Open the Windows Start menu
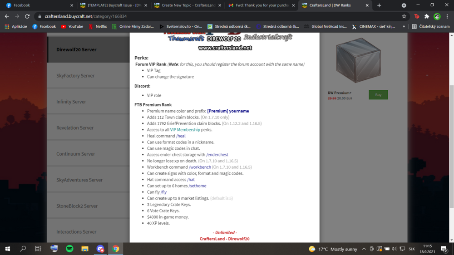 pyautogui.click(x=8, y=249)
